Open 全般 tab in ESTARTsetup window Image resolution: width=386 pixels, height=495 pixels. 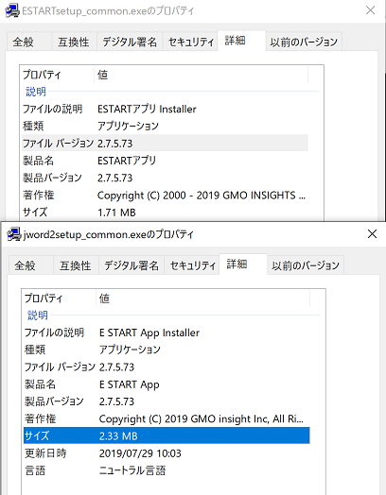coord(29,42)
